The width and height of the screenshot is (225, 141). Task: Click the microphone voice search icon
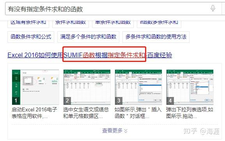(x=213, y=8)
